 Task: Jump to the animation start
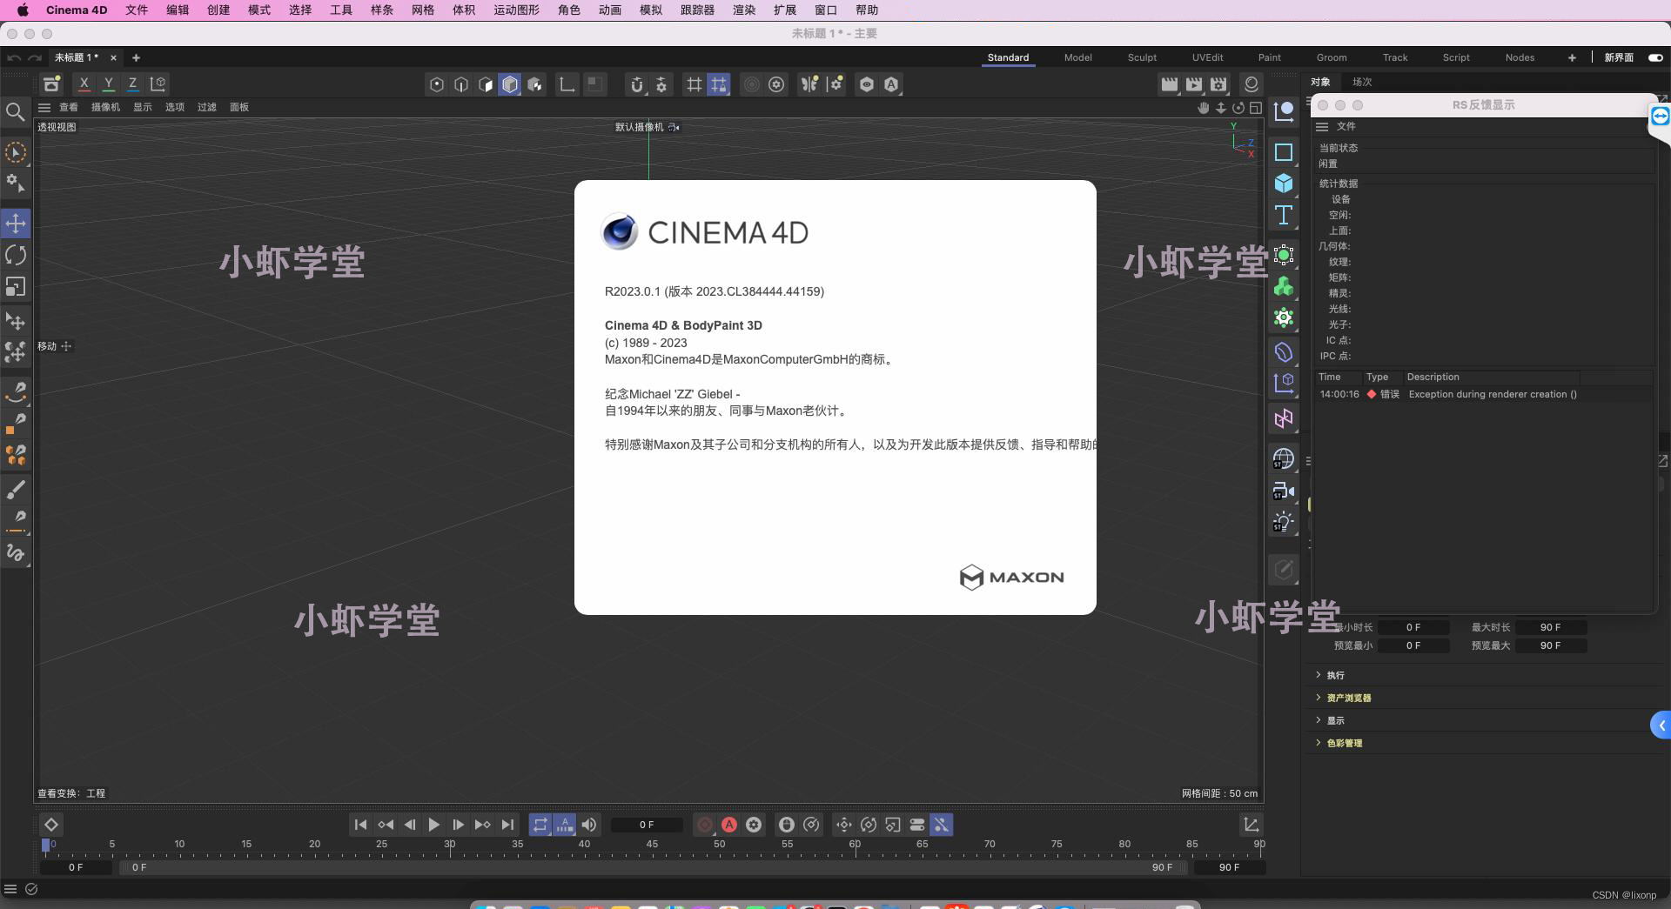360,825
